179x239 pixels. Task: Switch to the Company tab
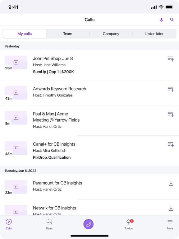tap(111, 34)
